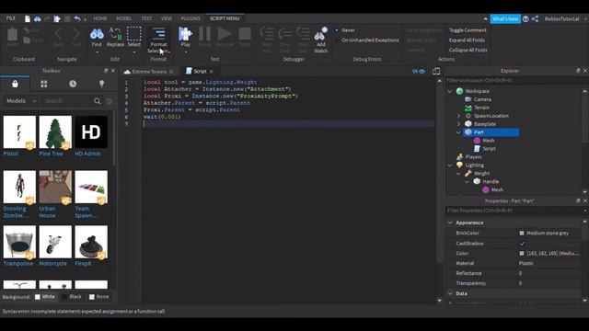Click the Replace tool icon
The width and height of the screenshot is (589, 331).
[x=115, y=34]
